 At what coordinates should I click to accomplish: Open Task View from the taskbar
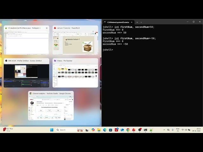(x=87, y=130)
